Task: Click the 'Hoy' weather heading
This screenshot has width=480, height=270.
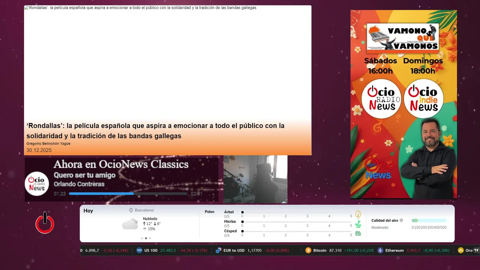Action: pos(88,211)
